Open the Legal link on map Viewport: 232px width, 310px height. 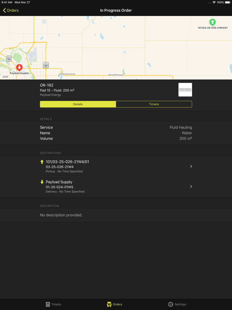(5, 77)
